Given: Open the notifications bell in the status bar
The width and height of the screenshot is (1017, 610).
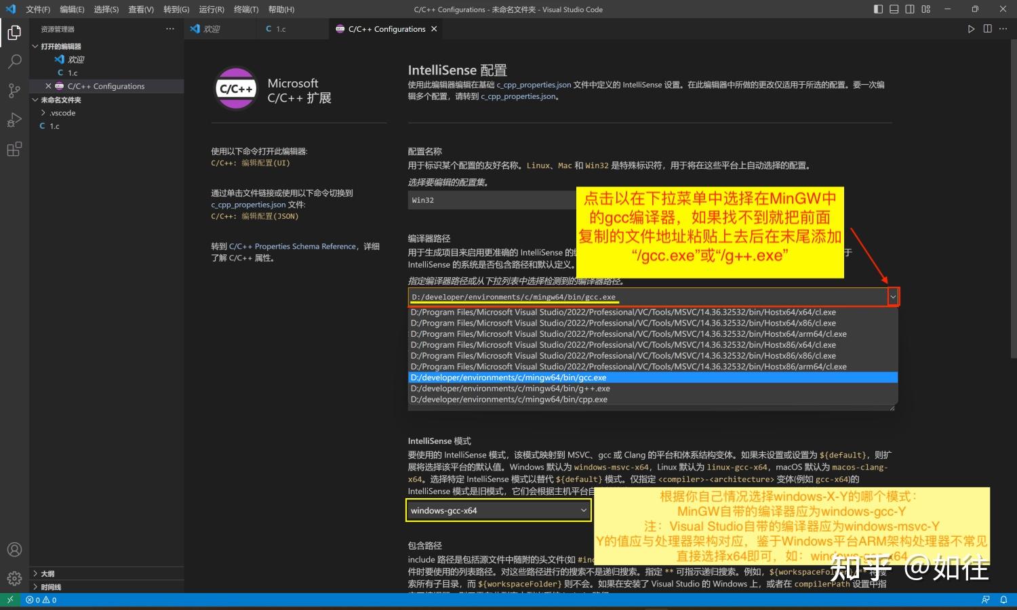Looking at the screenshot, I should click(x=1003, y=599).
